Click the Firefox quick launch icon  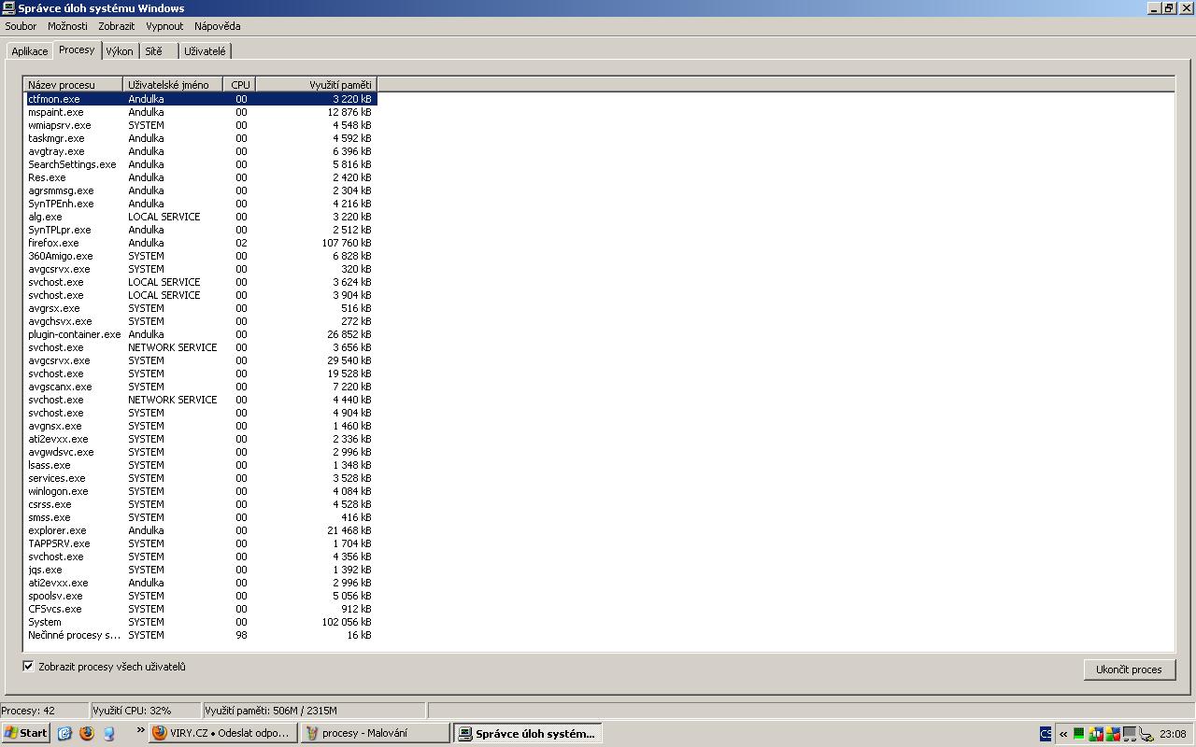(87, 733)
